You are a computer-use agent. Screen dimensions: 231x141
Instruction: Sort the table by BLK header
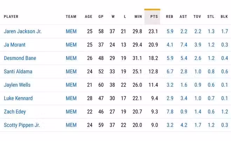click(x=224, y=16)
